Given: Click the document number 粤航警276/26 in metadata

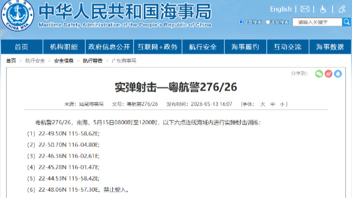Looking at the screenshot, I should point(142,104).
